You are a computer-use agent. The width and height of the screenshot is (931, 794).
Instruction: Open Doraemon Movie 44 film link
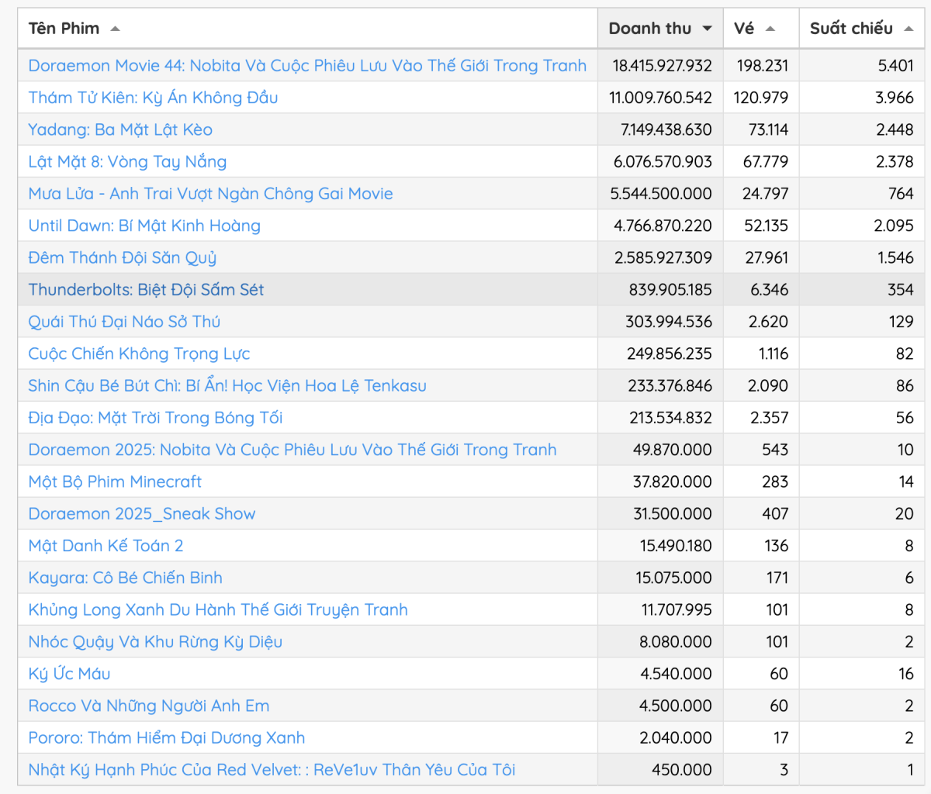(x=307, y=66)
